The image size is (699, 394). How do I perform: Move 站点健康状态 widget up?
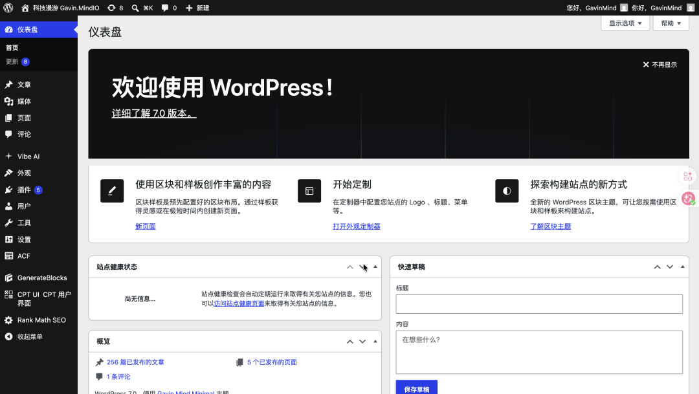[x=350, y=267]
